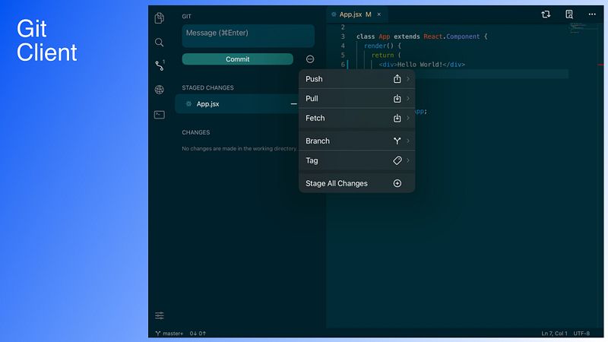Image resolution: width=608 pixels, height=342 pixels.
Task: Click the Fetch download icon
Action: click(397, 118)
